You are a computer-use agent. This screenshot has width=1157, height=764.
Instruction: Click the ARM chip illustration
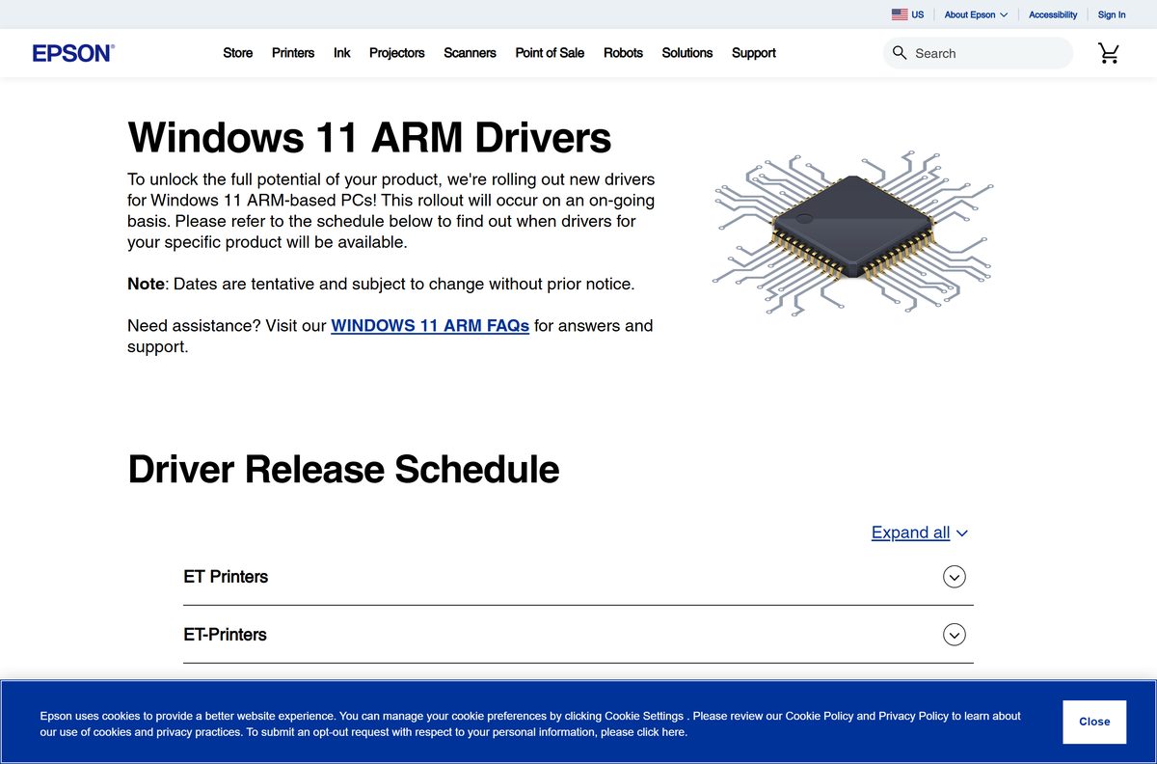(852, 232)
